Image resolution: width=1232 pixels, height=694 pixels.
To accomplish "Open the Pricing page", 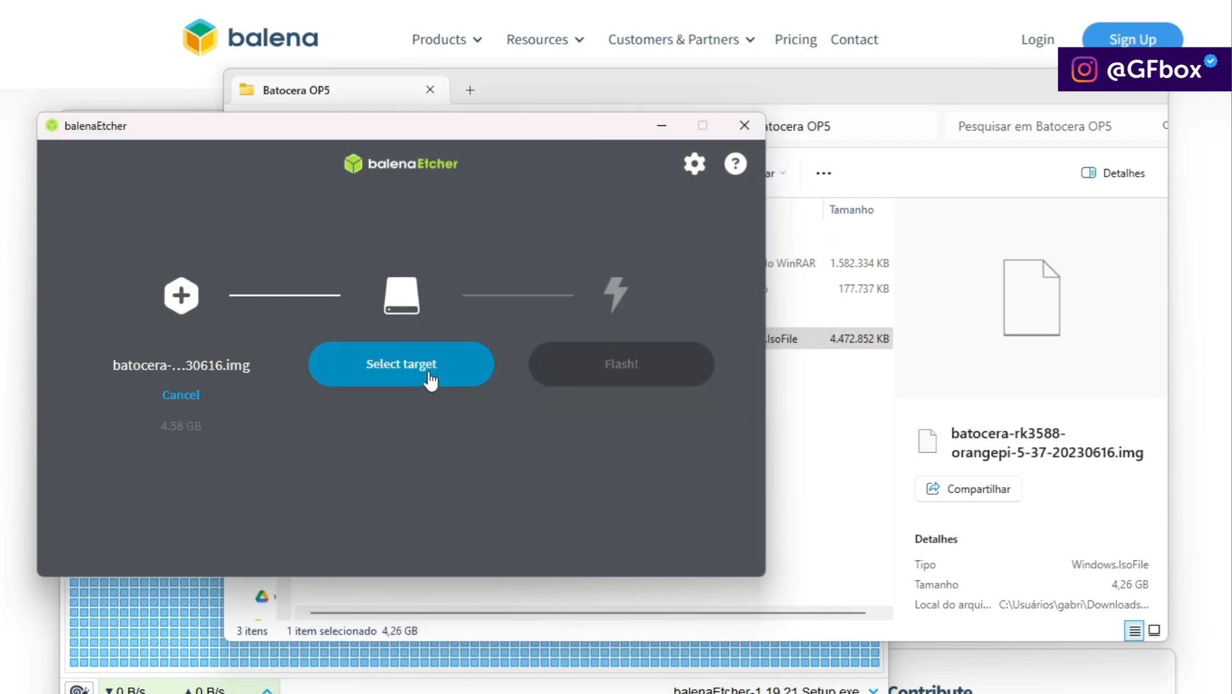I will point(795,40).
